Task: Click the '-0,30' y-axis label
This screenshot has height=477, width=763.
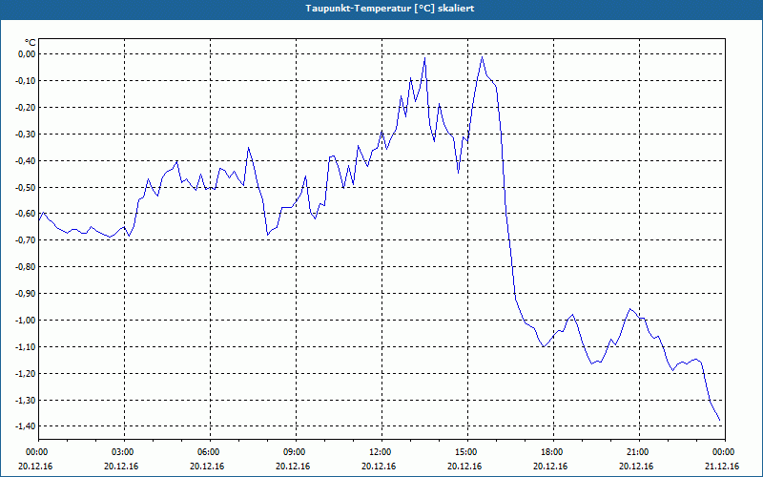Action: [x=26, y=134]
